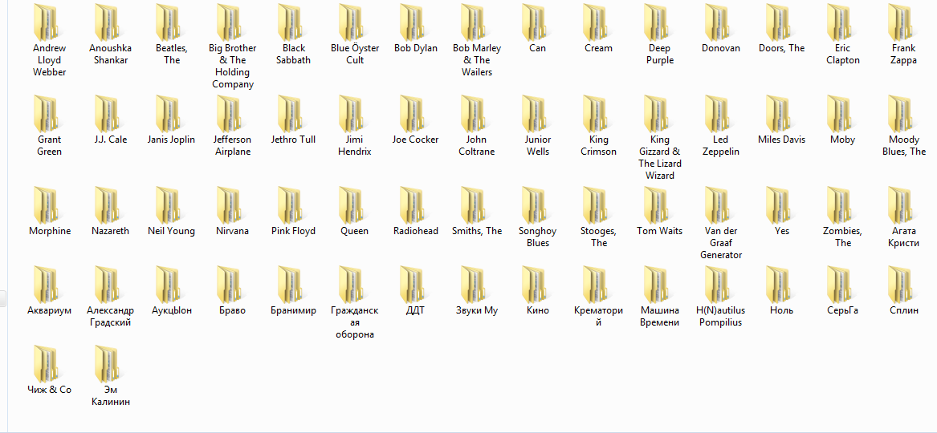Screen dimensions: 937x433
Task: Click the Чиж & Co folder icon
Action: 46,363
